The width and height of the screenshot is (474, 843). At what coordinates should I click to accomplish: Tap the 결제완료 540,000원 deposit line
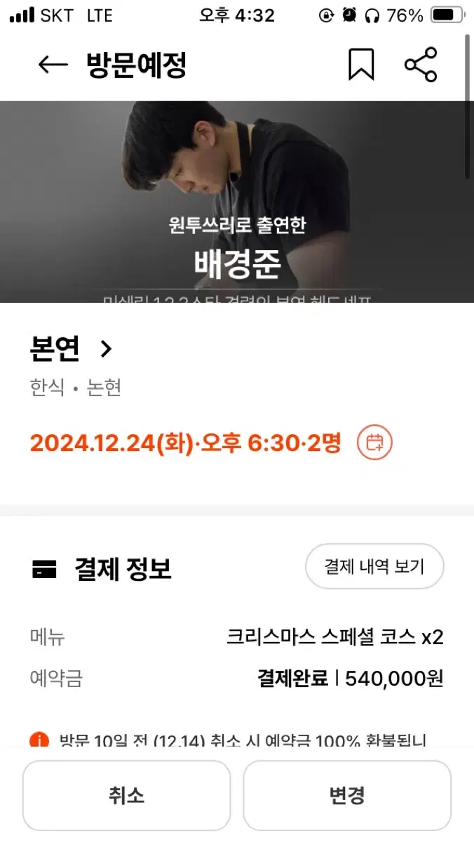pos(351,678)
